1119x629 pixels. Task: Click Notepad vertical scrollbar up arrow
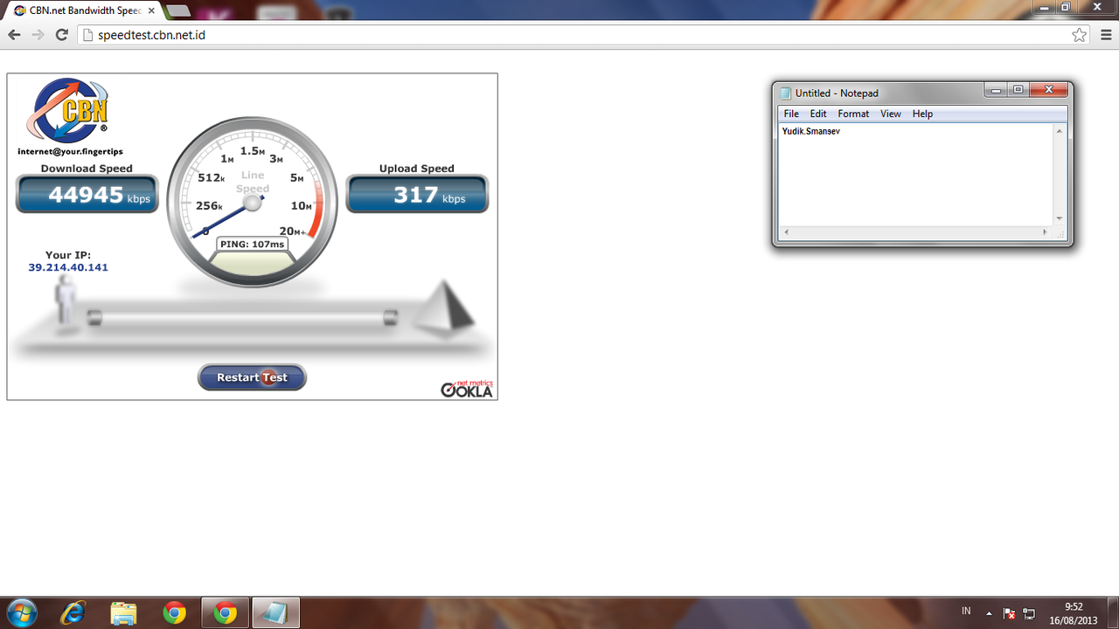pos(1060,131)
